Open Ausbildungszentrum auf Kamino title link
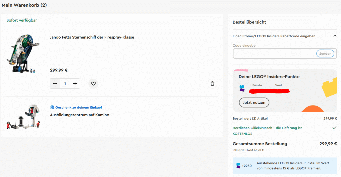The width and height of the screenshot is (341, 177). coord(79,115)
